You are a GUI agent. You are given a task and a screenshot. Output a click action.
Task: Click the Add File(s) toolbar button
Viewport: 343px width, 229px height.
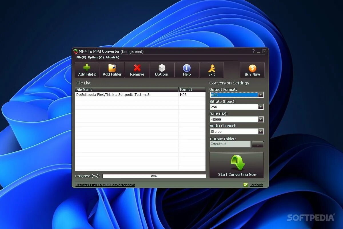tap(87, 70)
